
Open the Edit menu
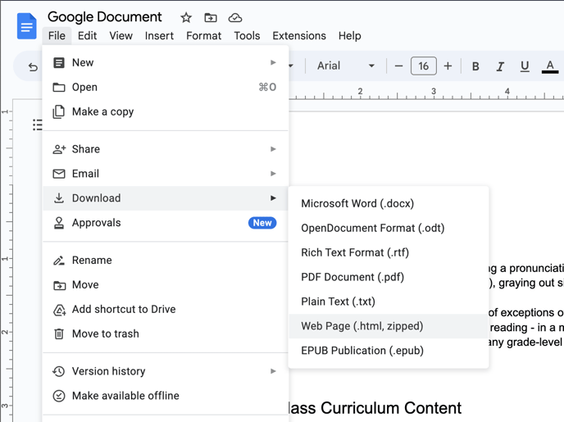pos(88,36)
